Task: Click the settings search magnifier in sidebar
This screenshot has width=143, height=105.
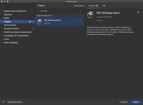Action: click(x=3, y=6)
